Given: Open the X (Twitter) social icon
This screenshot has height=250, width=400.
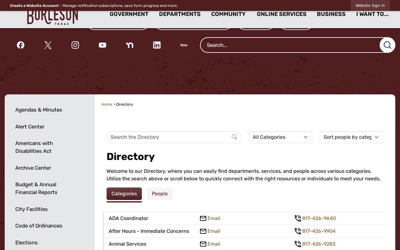Looking at the screenshot, I should point(48,45).
